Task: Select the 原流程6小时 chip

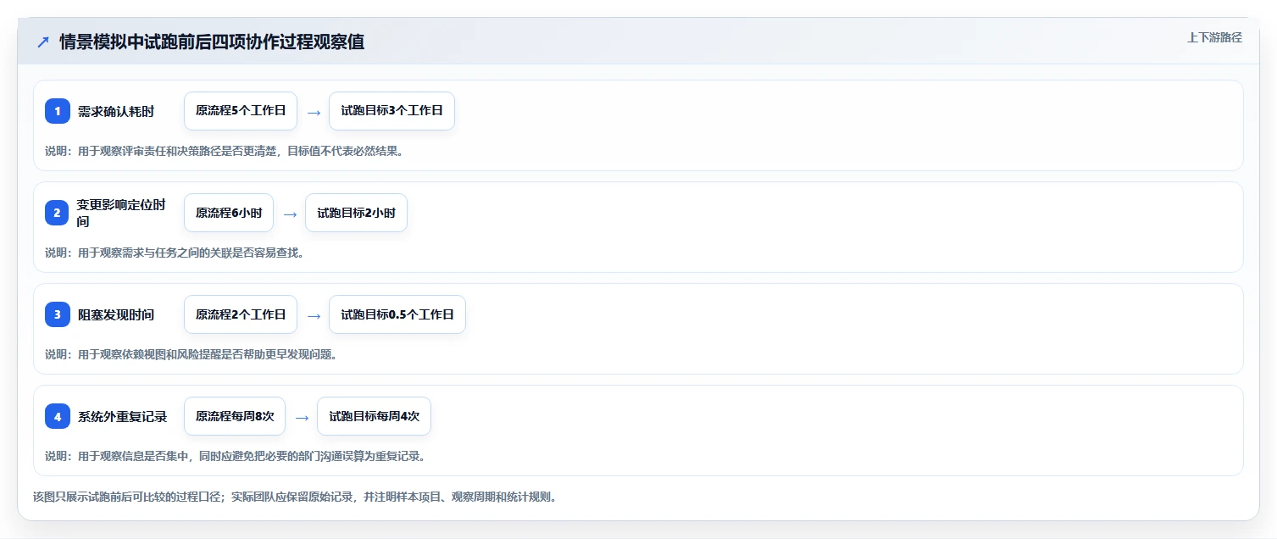Action: [x=229, y=213]
